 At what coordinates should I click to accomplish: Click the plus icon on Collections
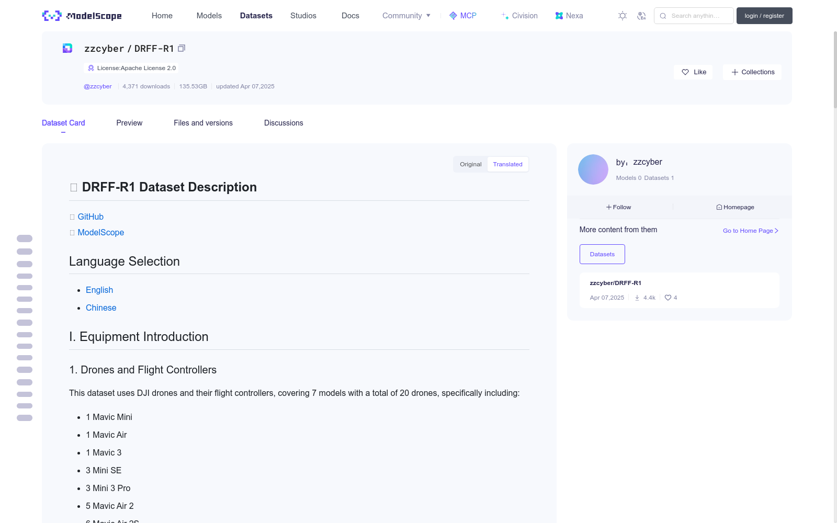[x=735, y=72]
